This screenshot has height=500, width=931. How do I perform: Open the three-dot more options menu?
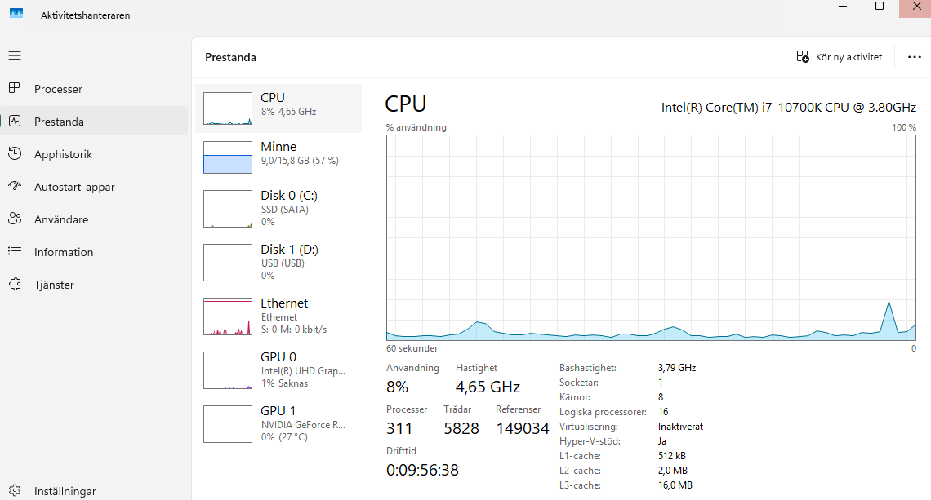[x=915, y=57]
